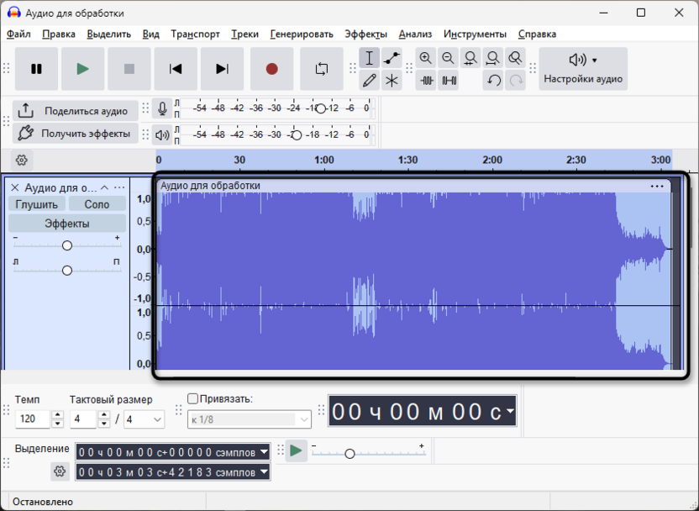Viewport: 699px width, 511px height.
Task: Select the Multi-tool asterisk icon
Action: [x=392, y=80]
